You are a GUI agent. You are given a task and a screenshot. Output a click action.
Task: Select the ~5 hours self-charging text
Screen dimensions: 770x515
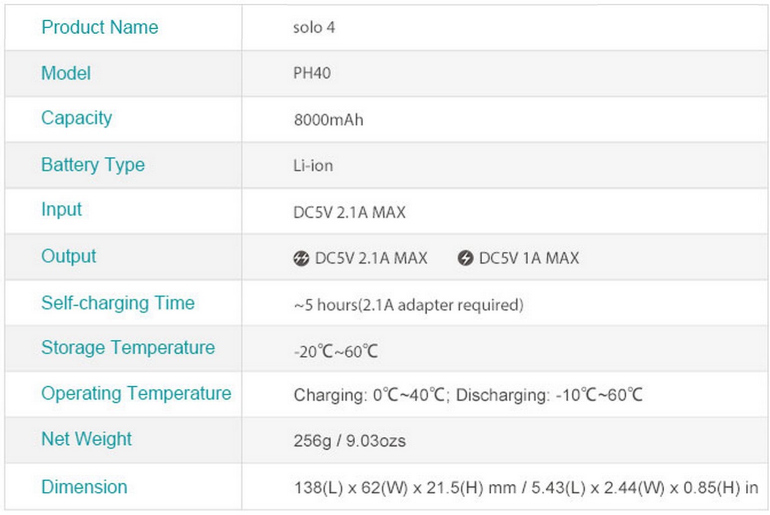[x=408, y=304]
